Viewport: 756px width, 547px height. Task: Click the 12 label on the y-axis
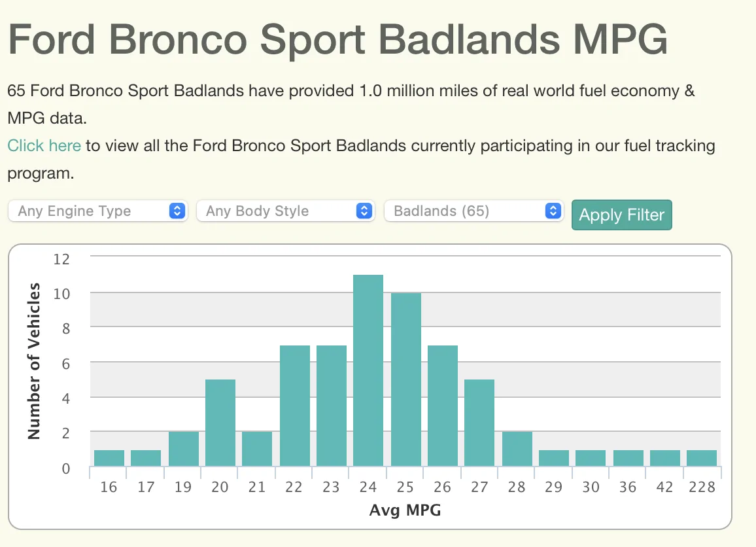(x=62, y=259)
